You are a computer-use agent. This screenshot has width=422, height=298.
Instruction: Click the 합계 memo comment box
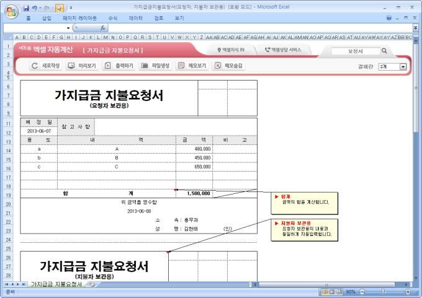tap(304, 203)
